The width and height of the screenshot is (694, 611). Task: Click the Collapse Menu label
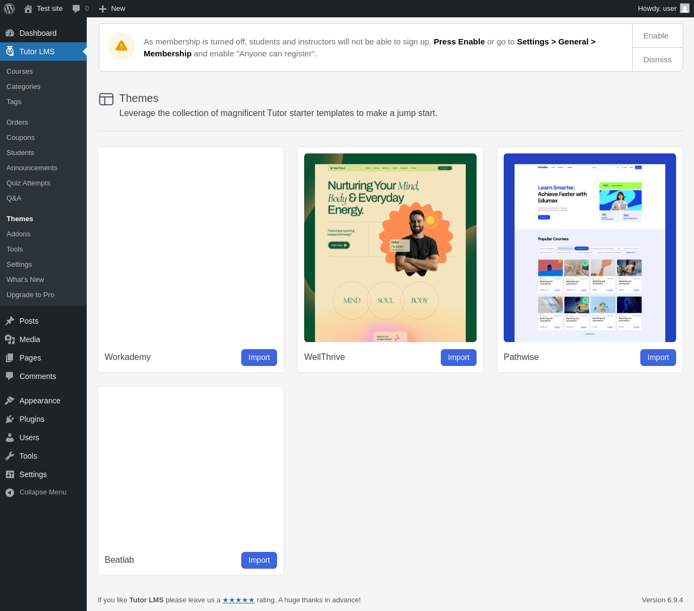click(x=43, y=492)
